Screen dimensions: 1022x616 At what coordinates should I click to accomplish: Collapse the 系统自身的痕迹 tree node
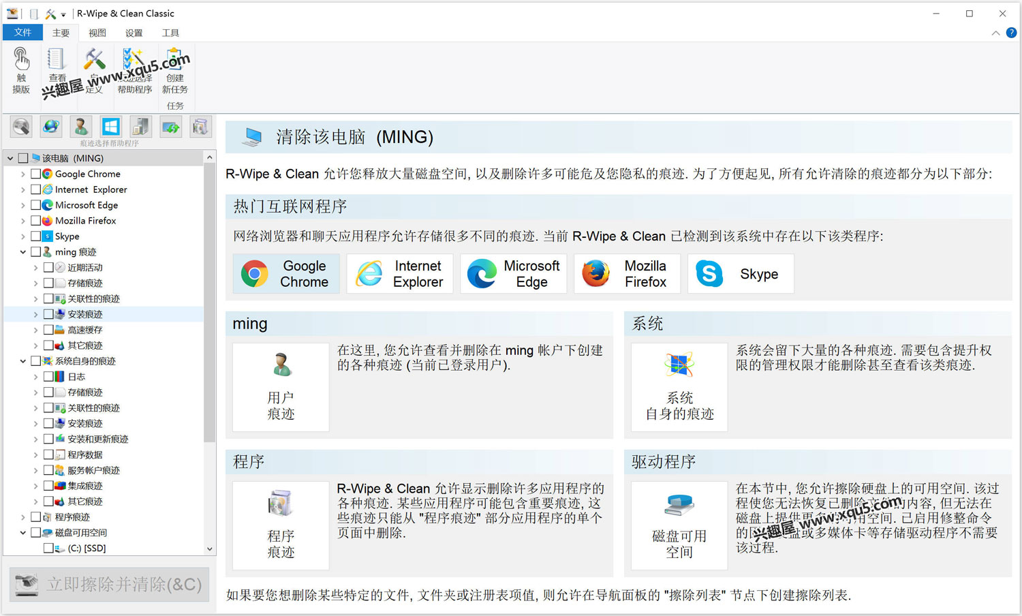(x=23, y=361)
